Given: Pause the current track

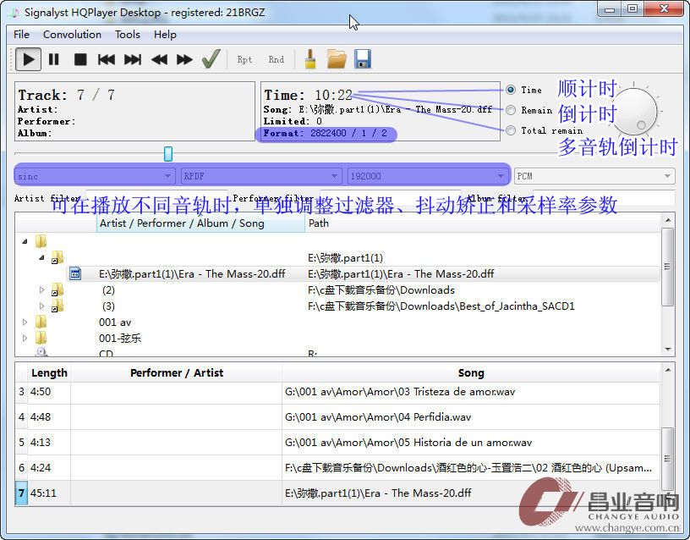Looking at the screenshot, I should click(x=53, y=59).
